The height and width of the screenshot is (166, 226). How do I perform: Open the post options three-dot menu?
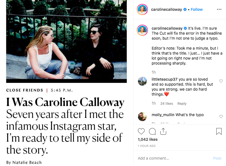click(x=219, y=9)
